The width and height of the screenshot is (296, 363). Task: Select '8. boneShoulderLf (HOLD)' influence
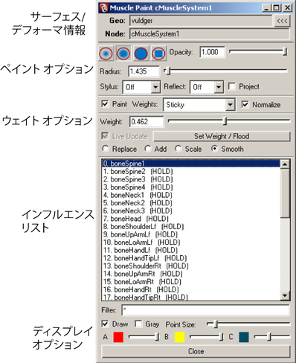pos(191,226)
